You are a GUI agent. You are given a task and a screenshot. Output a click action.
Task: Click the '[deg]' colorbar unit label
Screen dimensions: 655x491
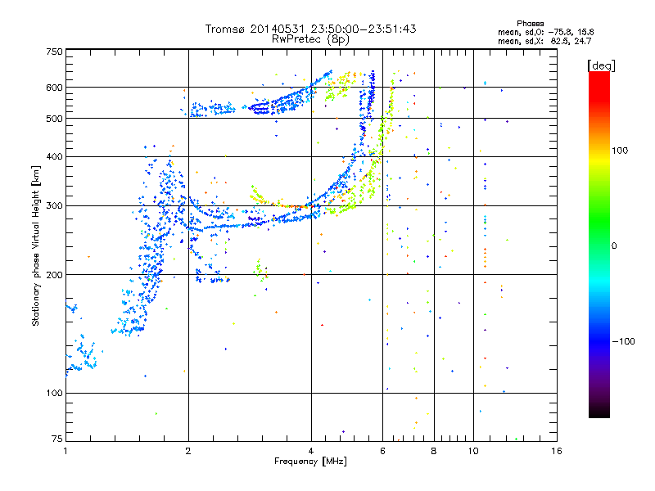(601, 65)
